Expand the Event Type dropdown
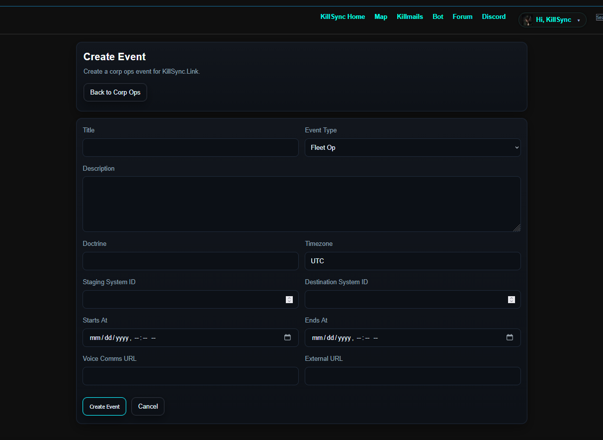Viewport: 603px width, 440px height. tap(412, 148)
